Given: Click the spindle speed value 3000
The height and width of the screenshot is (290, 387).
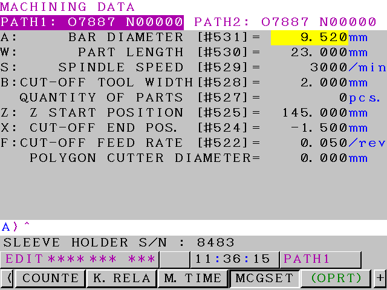Looking at the screenshot, I should coord(328,68).
